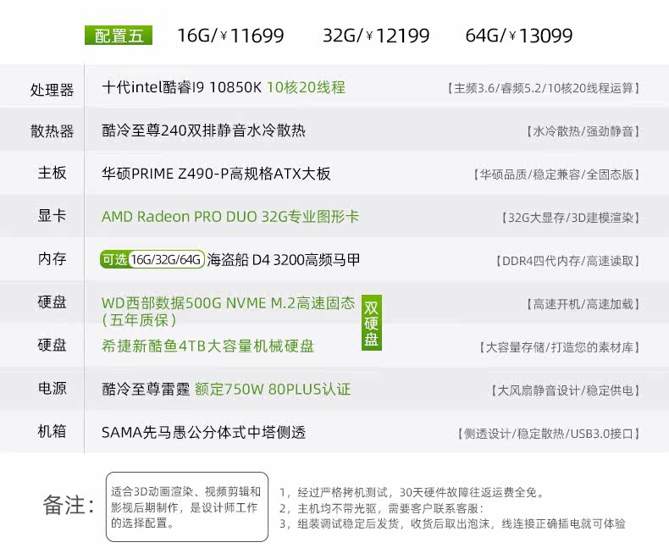Click the 【DDR4四代内存/高速读取】 note
Image resolution: width=669 pixels, height=559 pixels.
coord(567,261)
